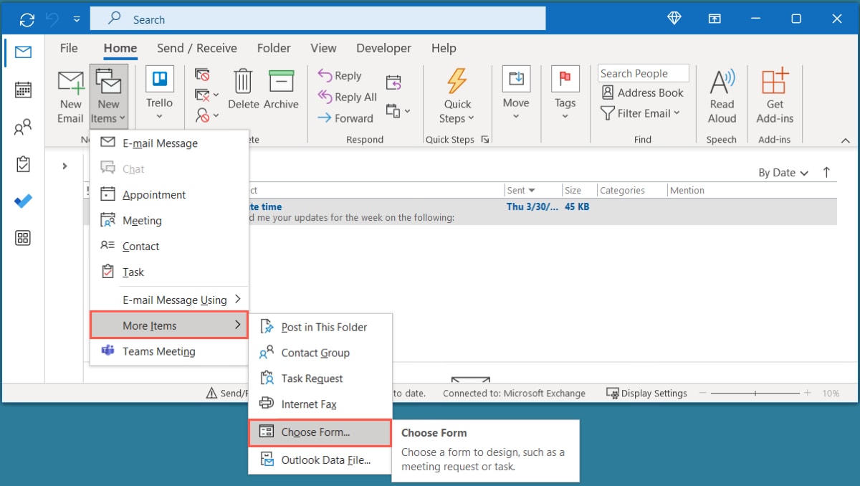The image size is (860, 486).
Task: Switch to the View ribbon tab
Action: point(323,48)
